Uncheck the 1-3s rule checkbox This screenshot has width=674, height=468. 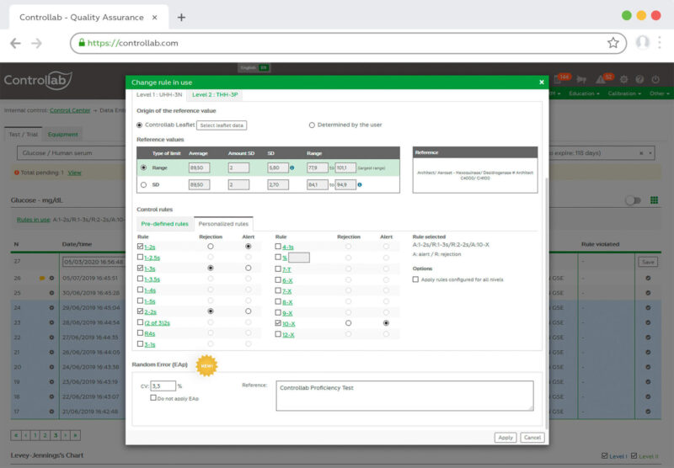point(140,268)
